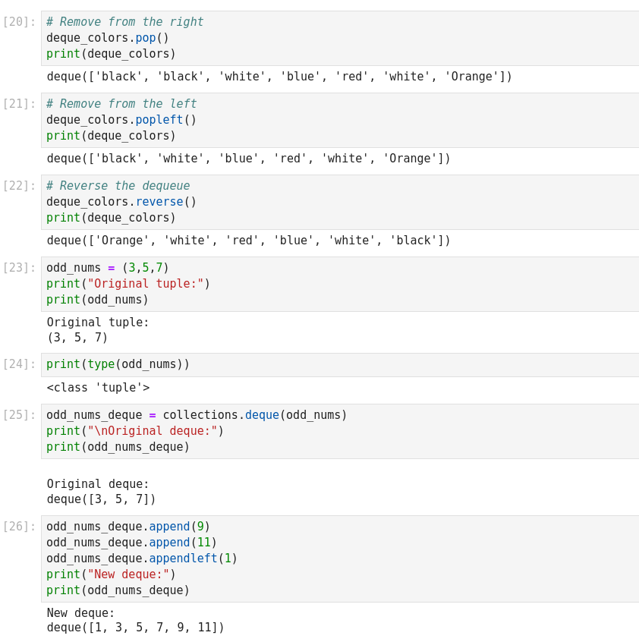Click the [23] execution count label

(x=19, y=268)
